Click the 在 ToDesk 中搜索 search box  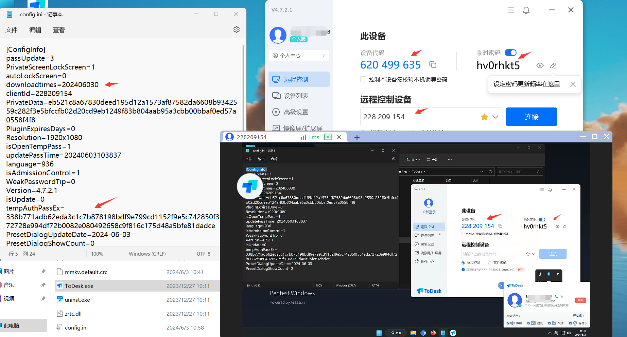click(519, 172)
